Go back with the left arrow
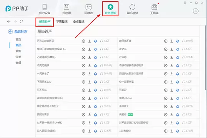207x138 pixels. click(9, 21)
